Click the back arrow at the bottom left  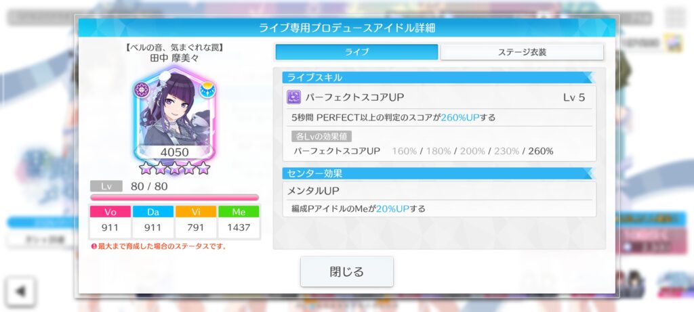[20, 291]
